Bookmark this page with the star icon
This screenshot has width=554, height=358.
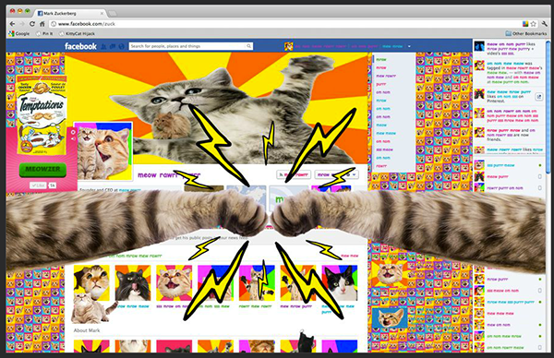coord(533,24)
